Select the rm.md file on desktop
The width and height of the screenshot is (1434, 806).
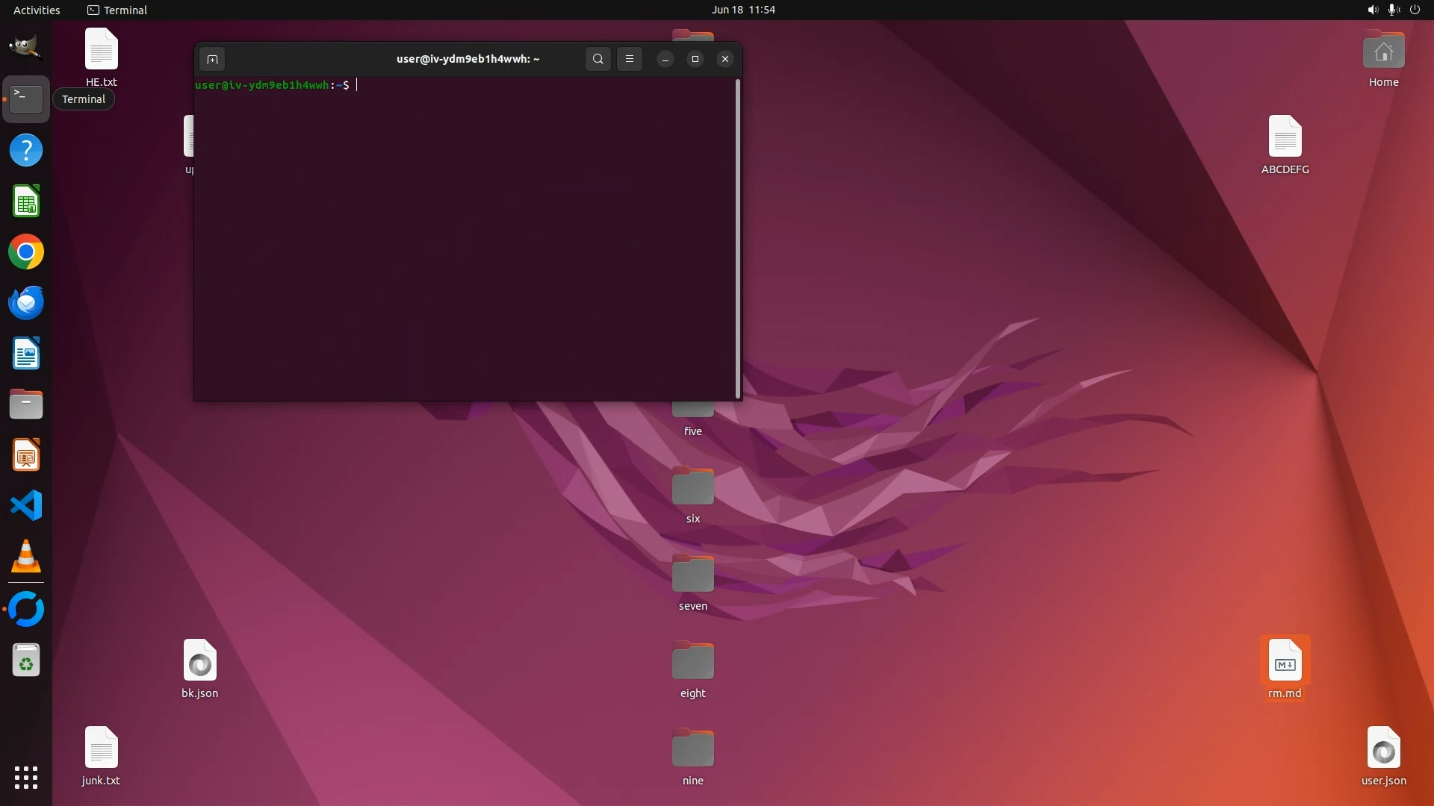pyautogui.click(x=1285, y=663)
